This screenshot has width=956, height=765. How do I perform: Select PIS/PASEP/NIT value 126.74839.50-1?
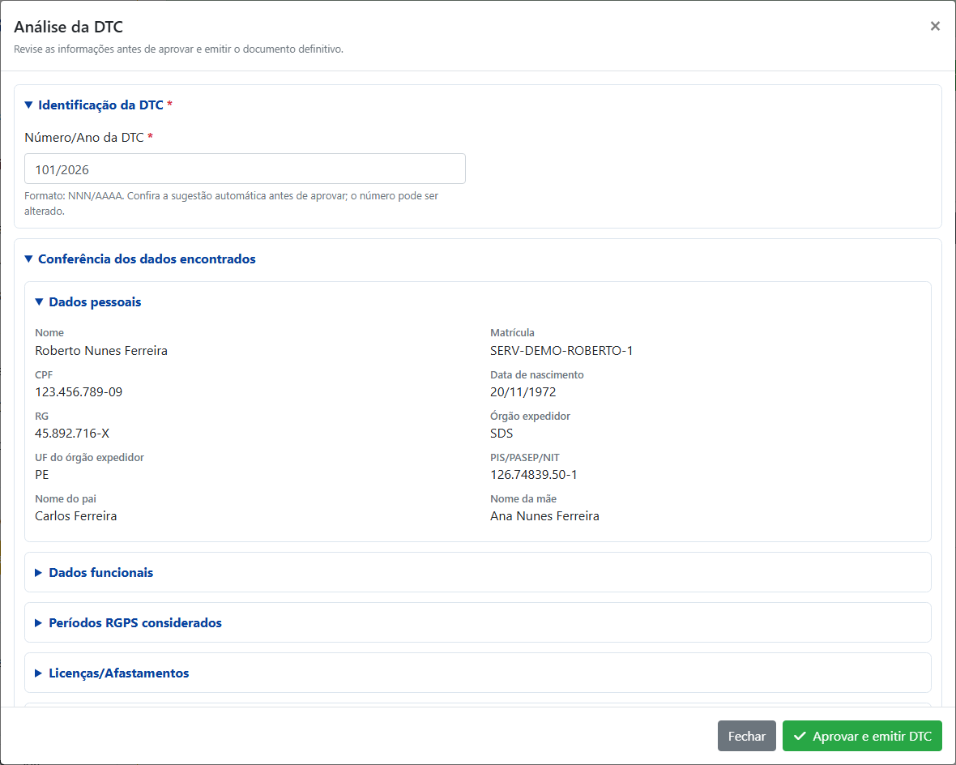point(533,475)
